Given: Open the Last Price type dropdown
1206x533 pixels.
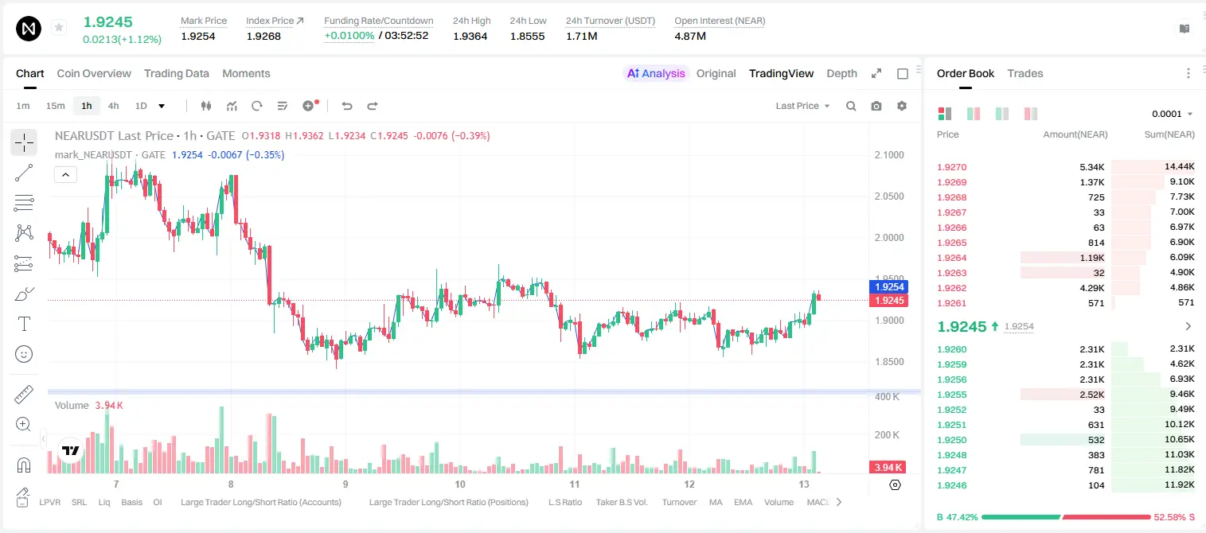Looking at the screenshot, I should click(x=802, y=106).
